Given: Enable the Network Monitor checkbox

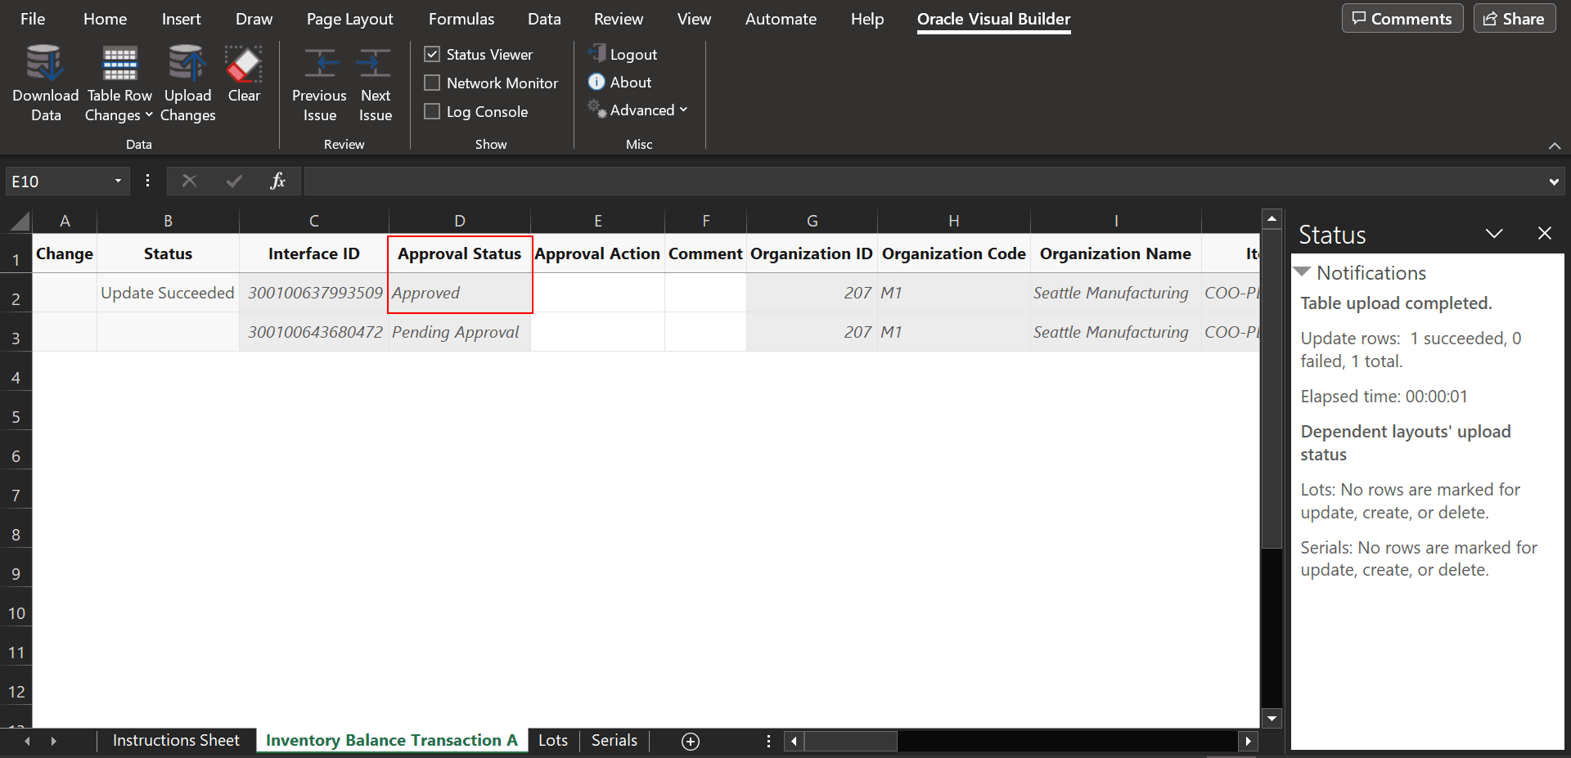Looking at the screenshot, I should (x=432, y=83).
